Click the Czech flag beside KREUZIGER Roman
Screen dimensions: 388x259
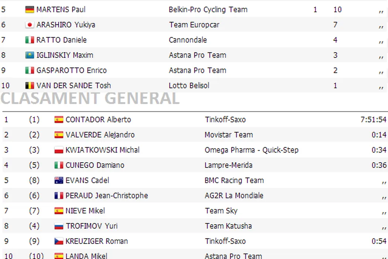click(59, 241)
